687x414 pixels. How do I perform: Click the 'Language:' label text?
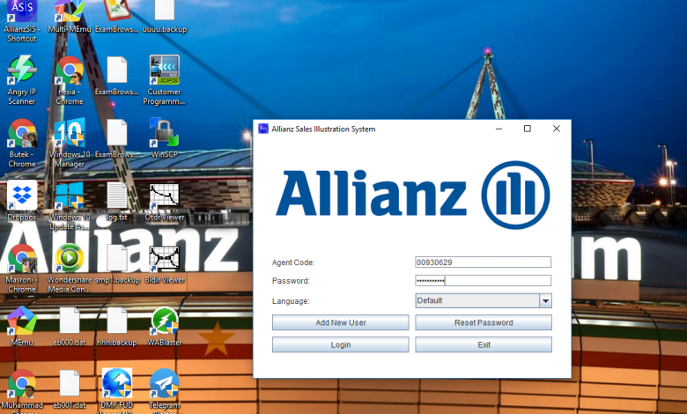[291, 301]
